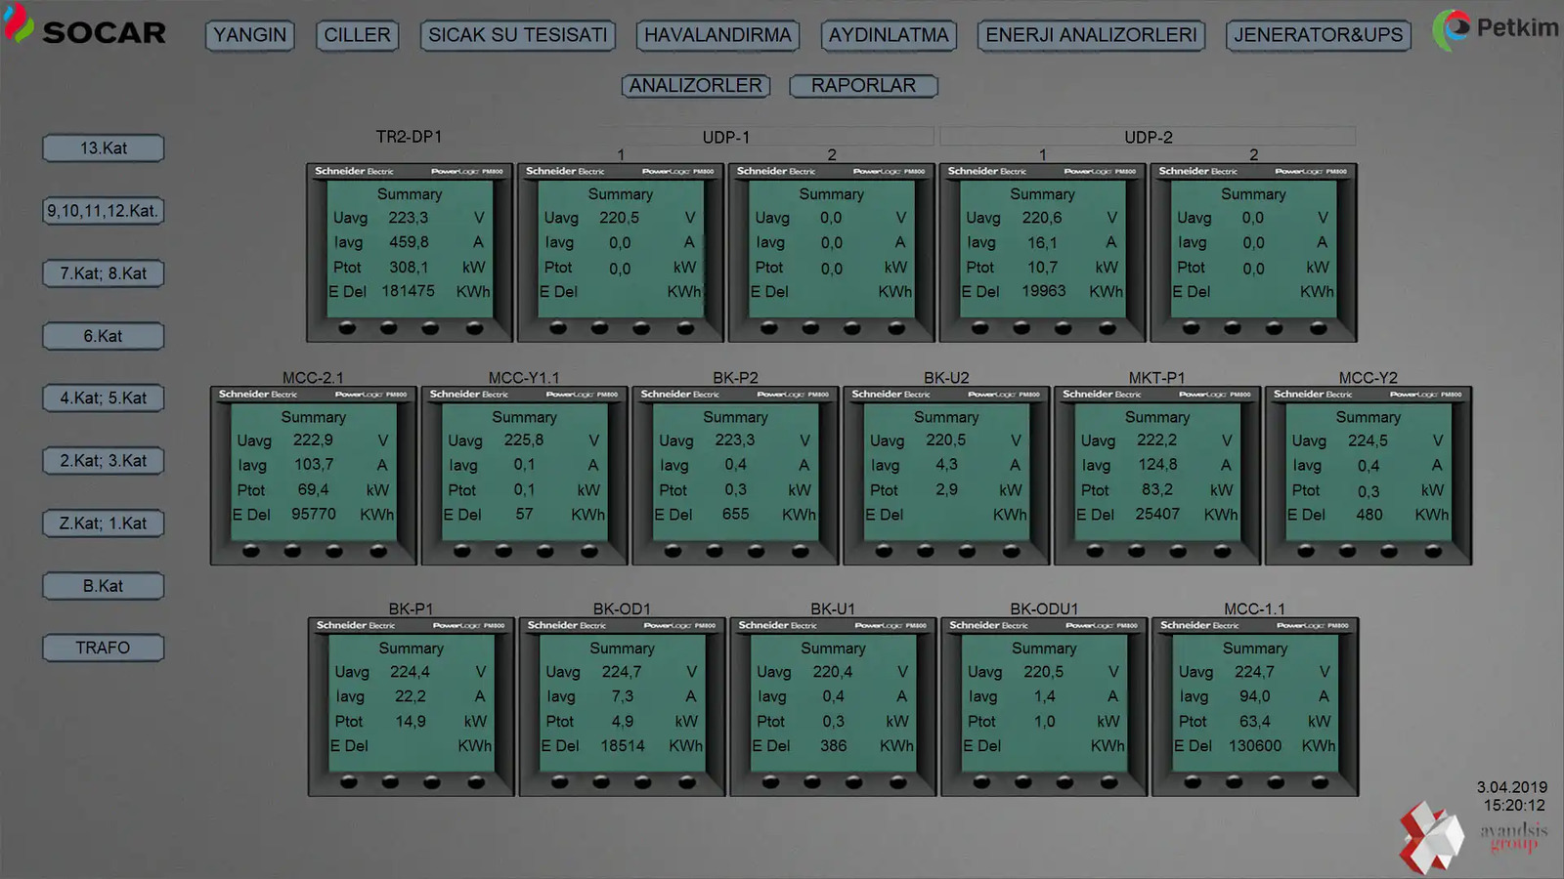Switch to ENERJI ANALIZORLERI section

(1091, 35)
